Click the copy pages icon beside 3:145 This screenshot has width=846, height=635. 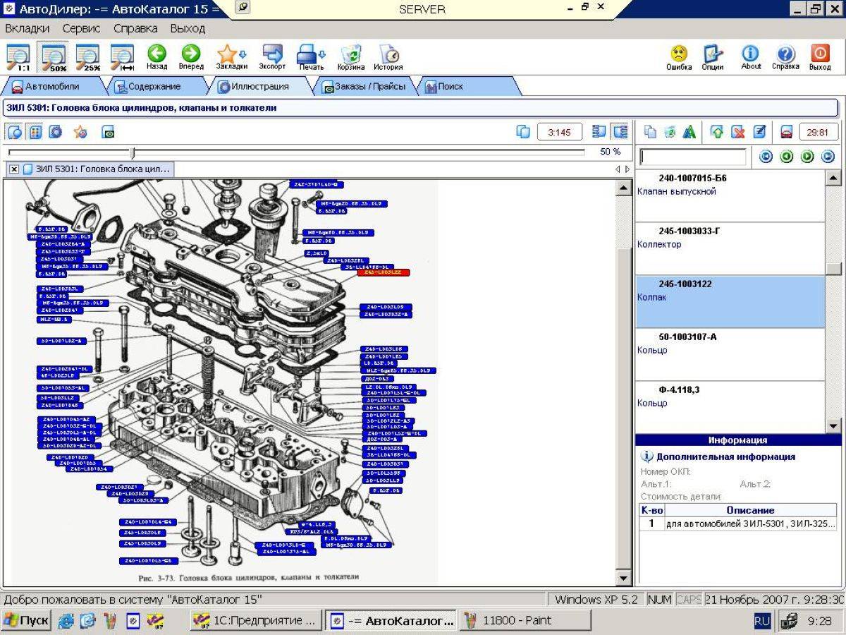pyautogui.click(x=523, y=132)
